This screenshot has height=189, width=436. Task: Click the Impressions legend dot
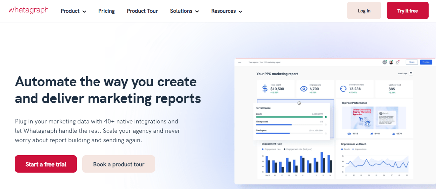click(x=353, y=149)
